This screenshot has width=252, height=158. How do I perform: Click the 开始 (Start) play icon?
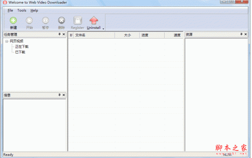[29, 21]
